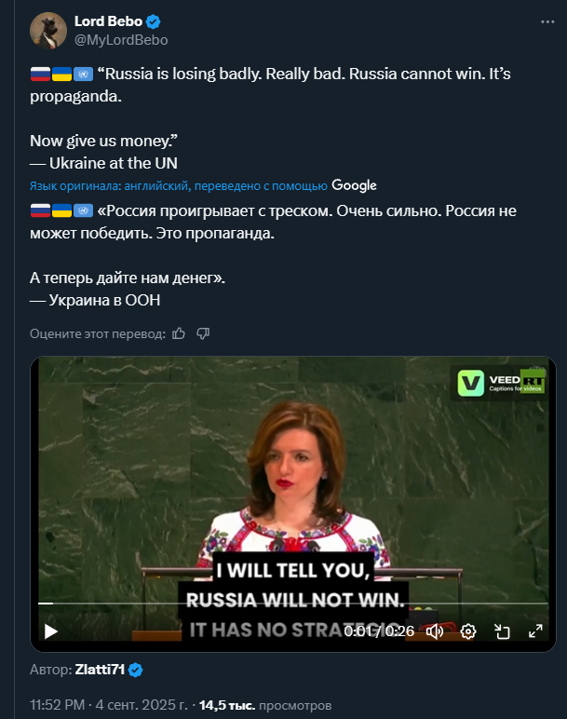Viewport: 567px width, 719px height.
Task: Open video author Zlatti71's profile
Action: click(x=100, y=670)
